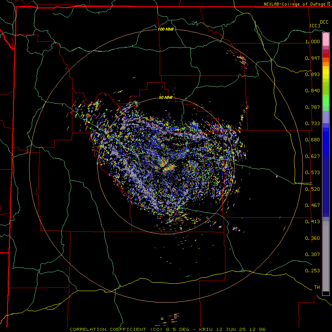This screenshot has width=332, height=332.
Task: Pick the long gray band of the color bar
Action: click(x=326, y=256)
